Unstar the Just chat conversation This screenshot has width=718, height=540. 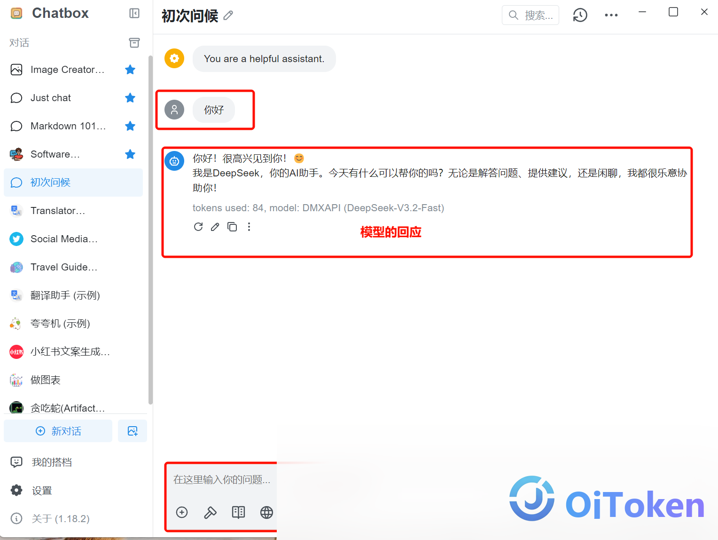pyautogui.click(x=130, y=98)
